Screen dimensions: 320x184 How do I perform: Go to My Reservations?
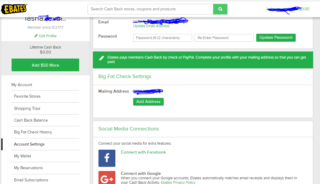[x=28, y=168]
